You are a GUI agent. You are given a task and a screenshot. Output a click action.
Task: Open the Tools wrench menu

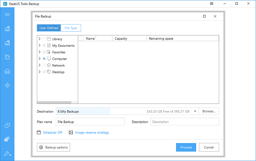[x=7, y=154]
